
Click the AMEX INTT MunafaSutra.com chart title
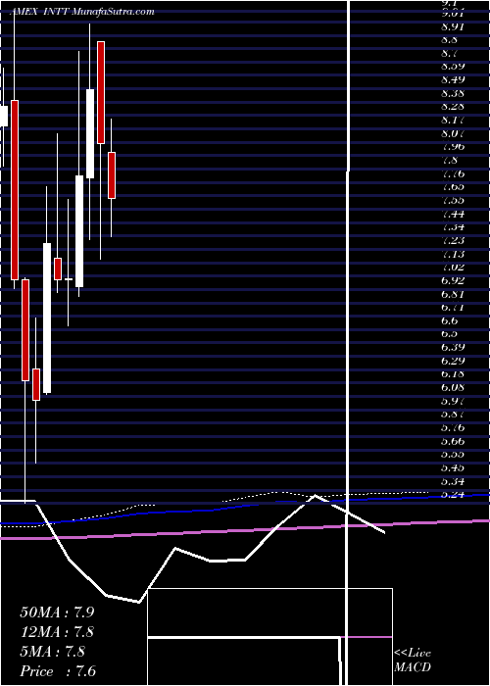[x=82, y=12]
